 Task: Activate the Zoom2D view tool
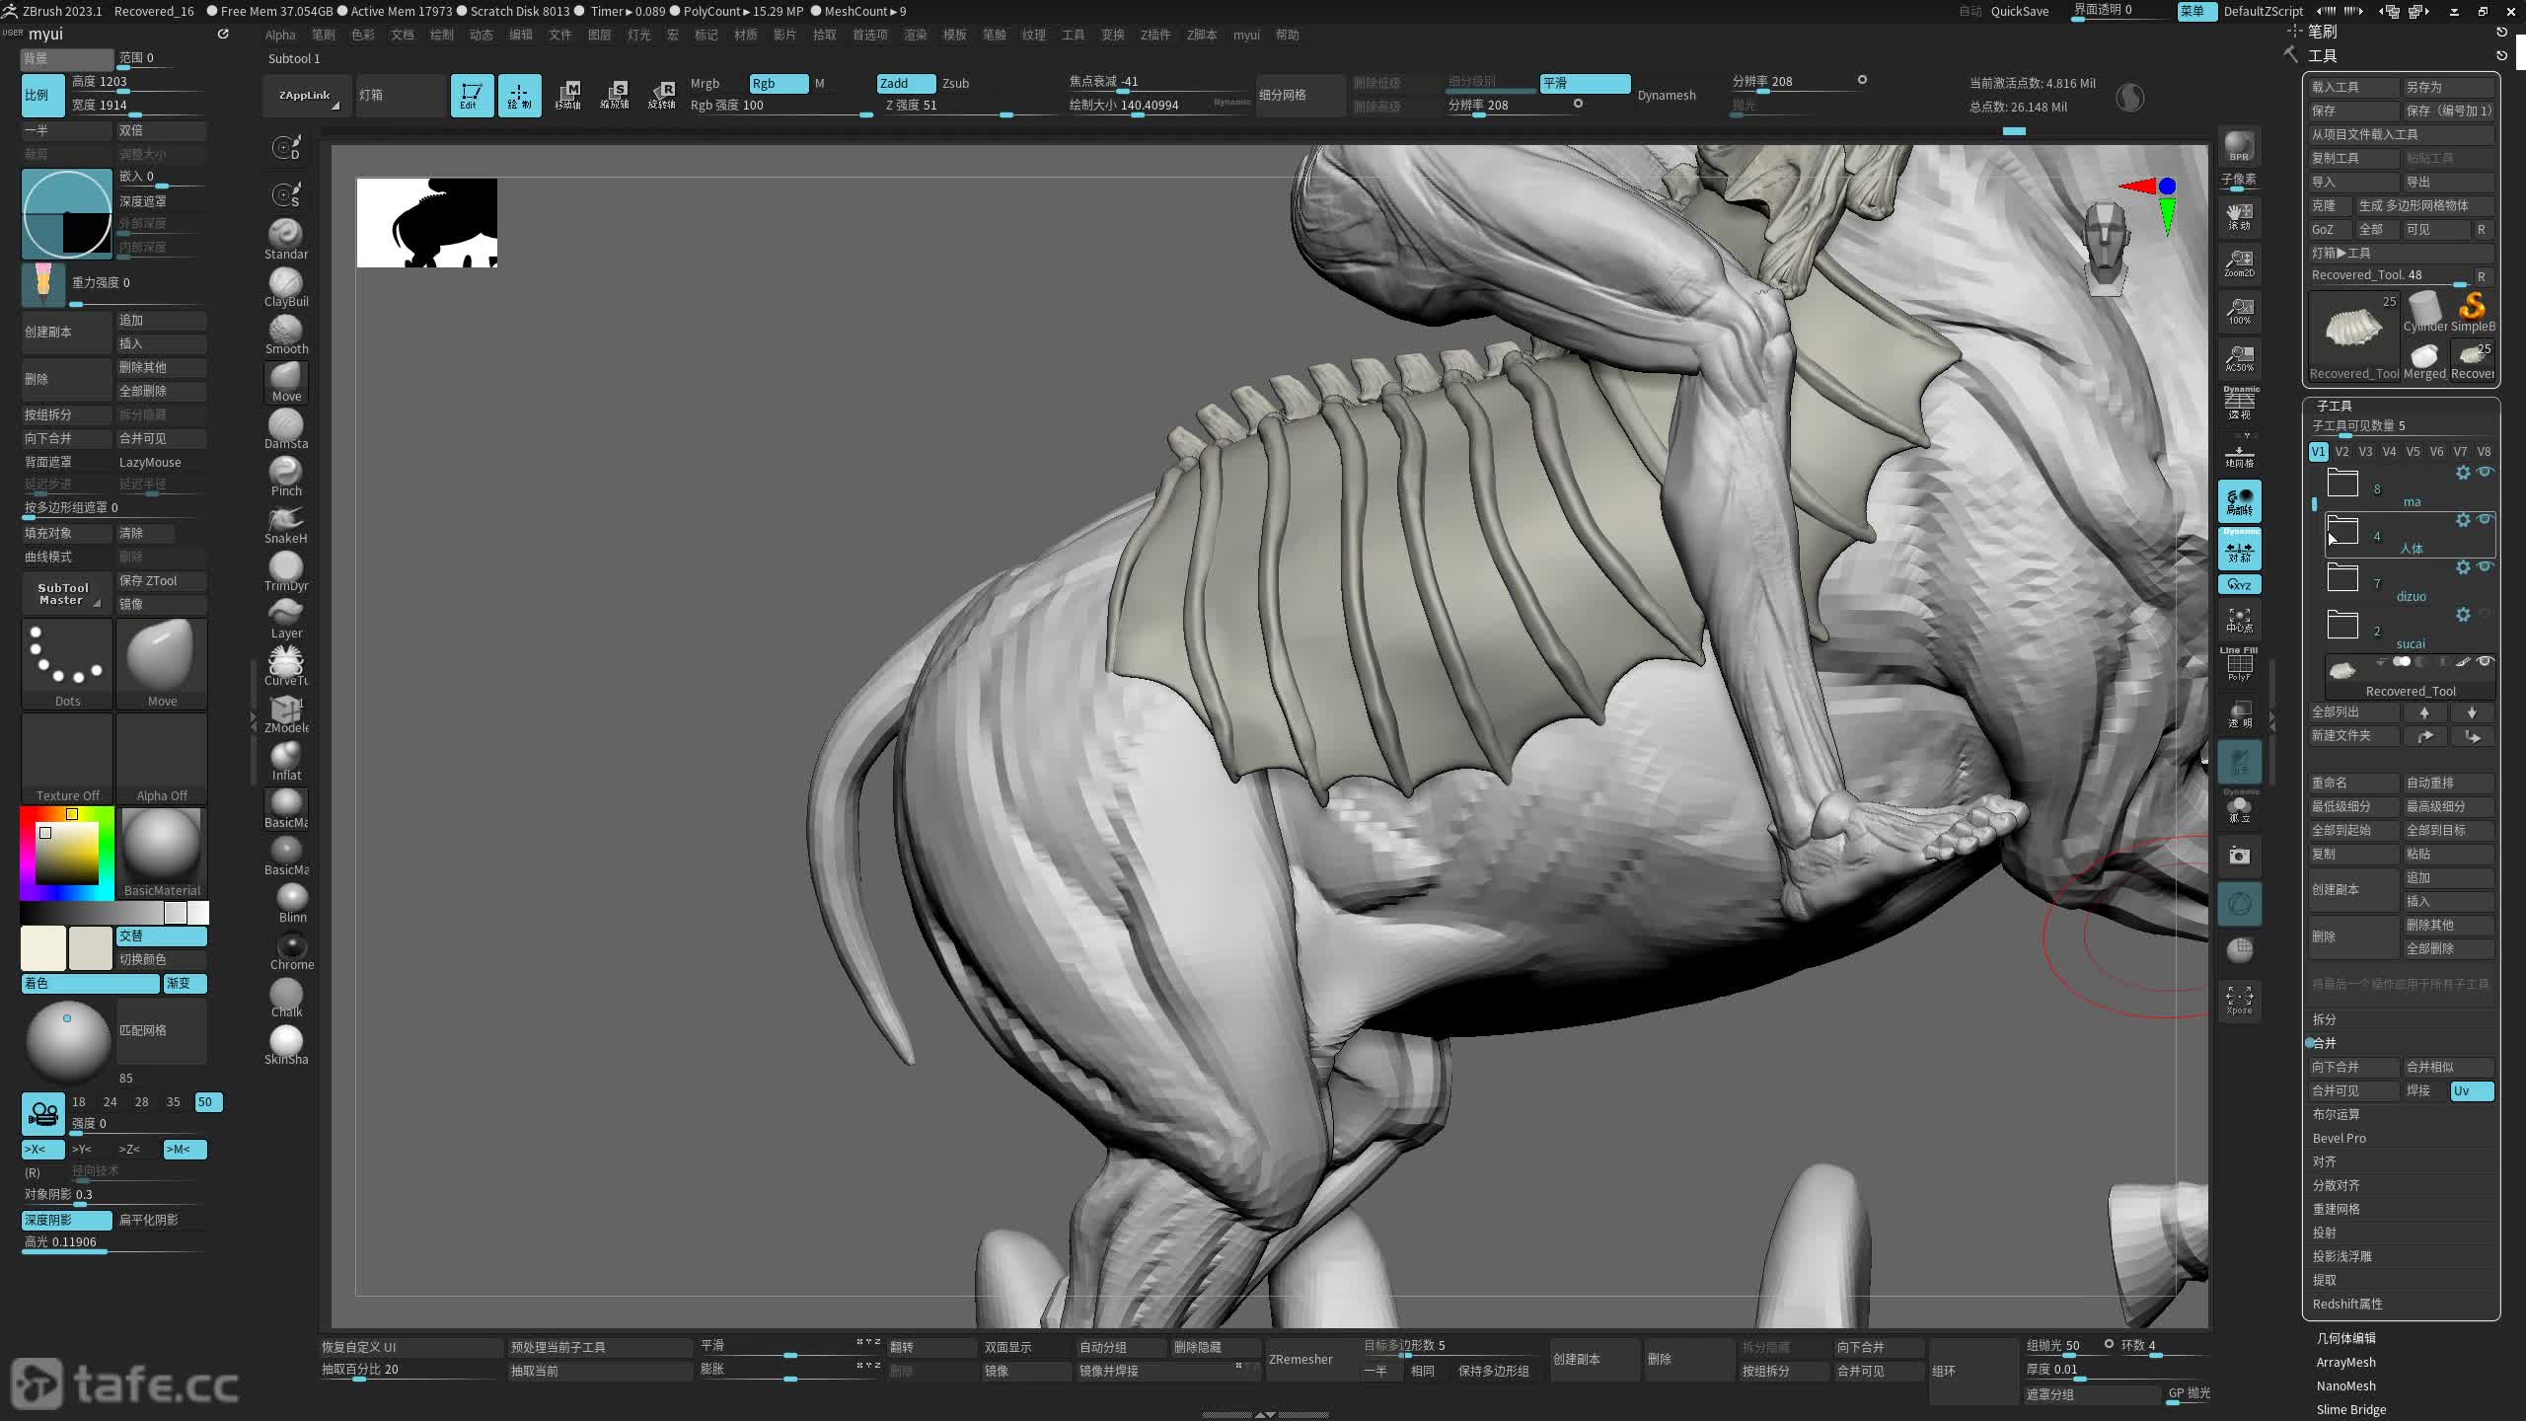[2239, 262]
